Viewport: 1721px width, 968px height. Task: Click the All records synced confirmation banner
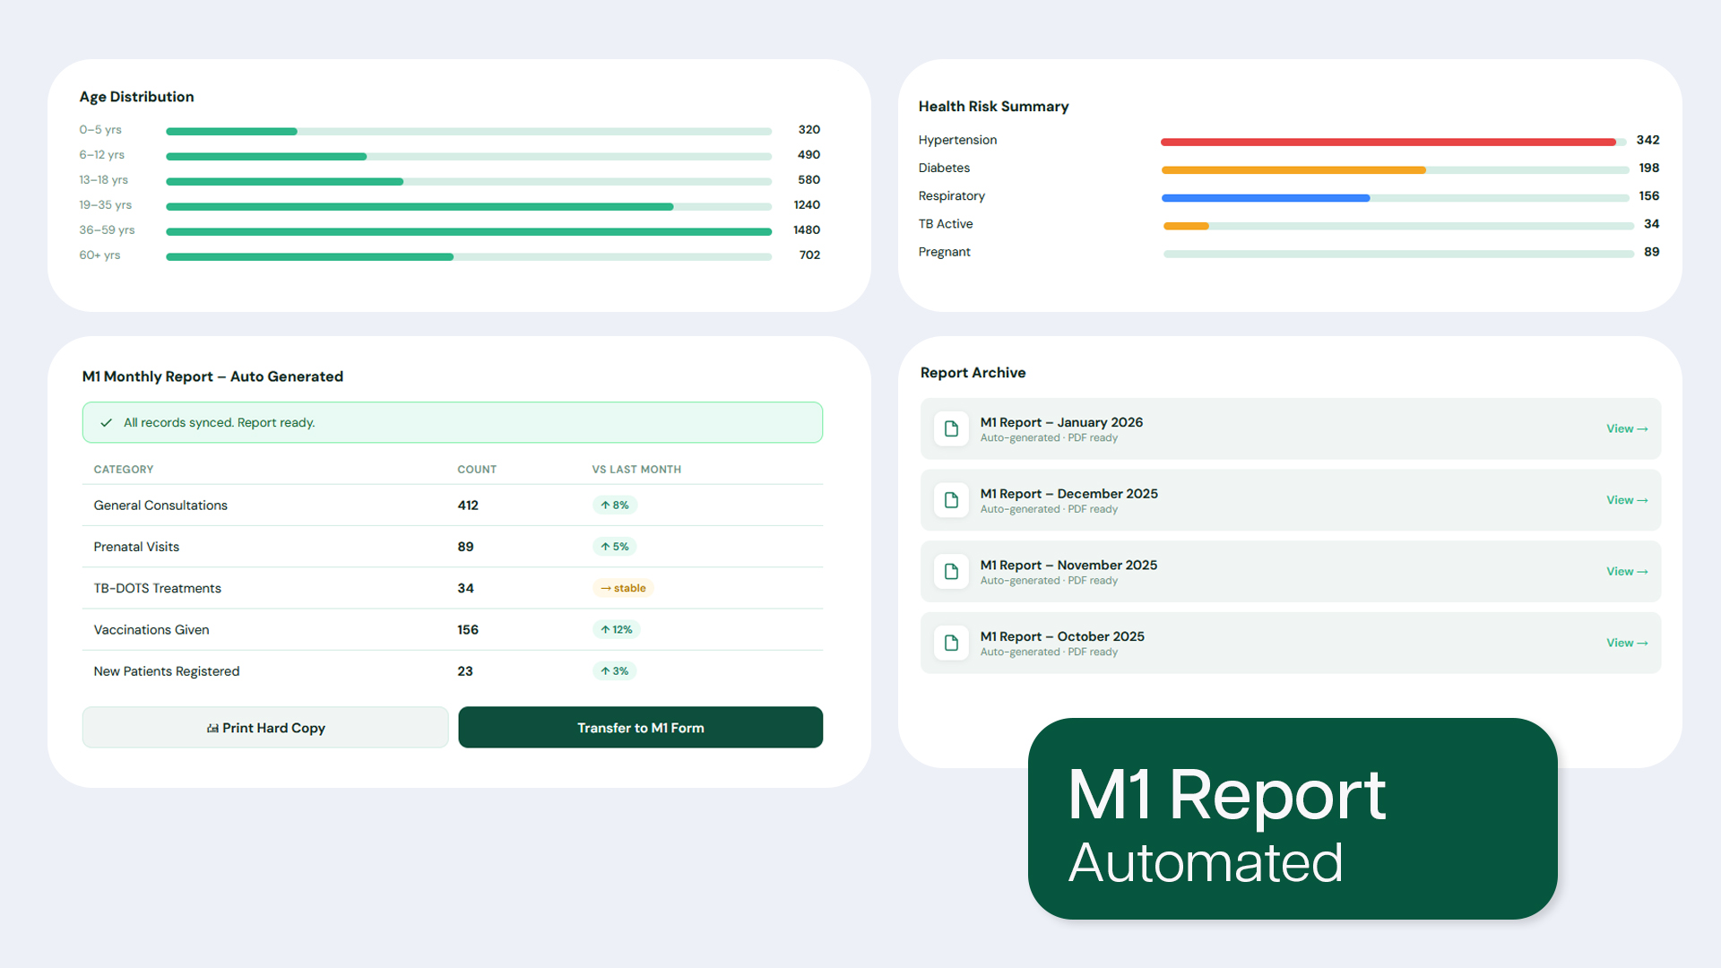point(452,422)
